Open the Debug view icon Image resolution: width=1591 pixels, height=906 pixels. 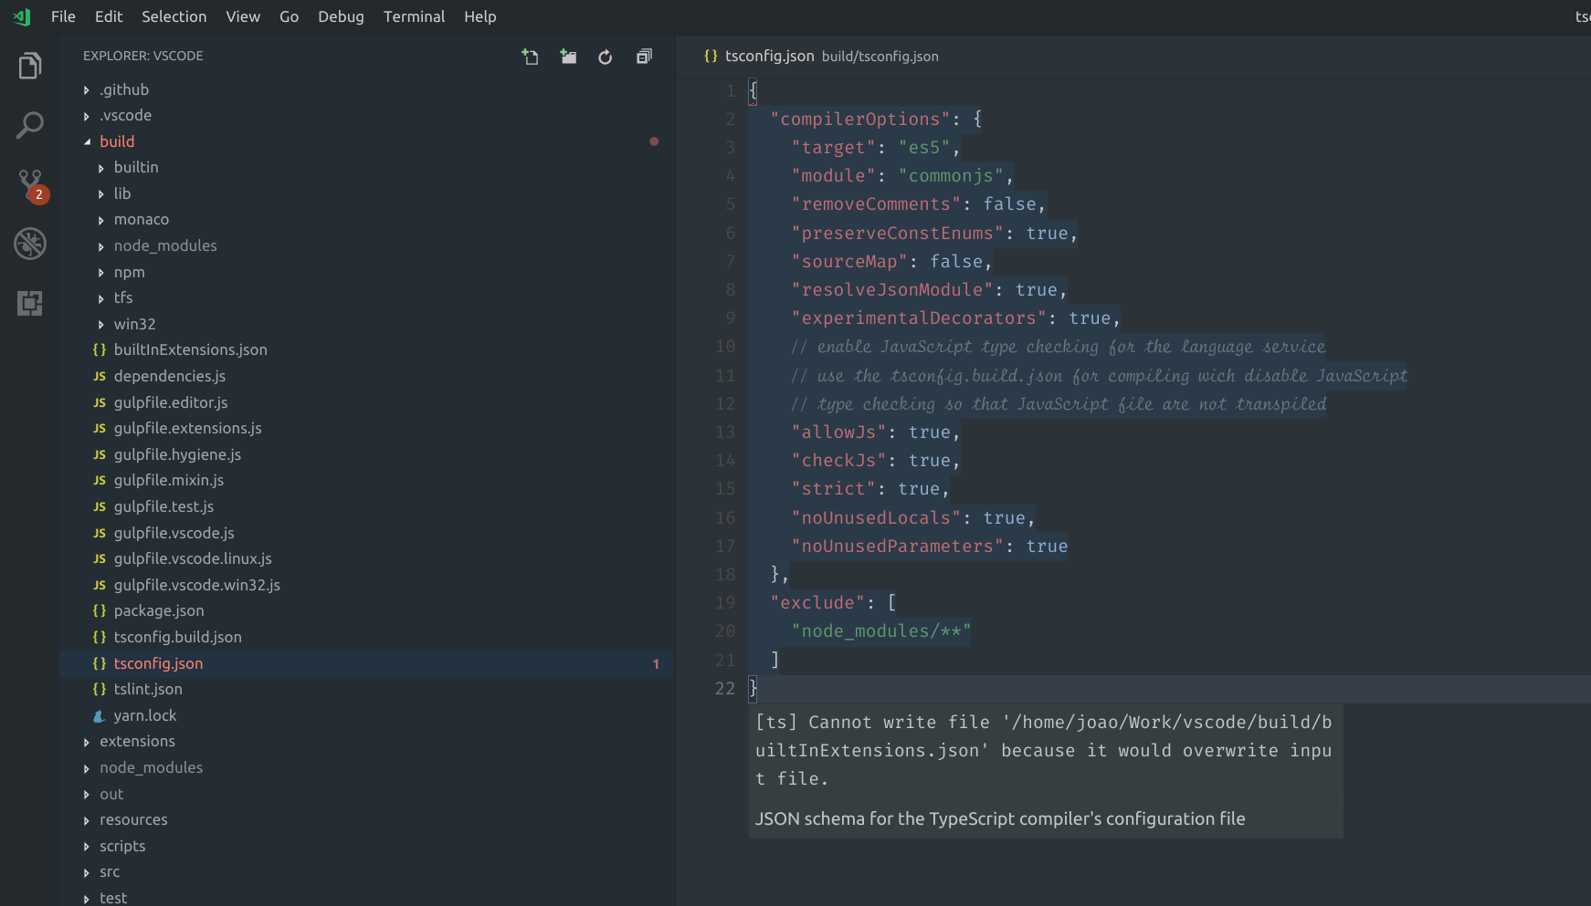[x=30, y=244]
